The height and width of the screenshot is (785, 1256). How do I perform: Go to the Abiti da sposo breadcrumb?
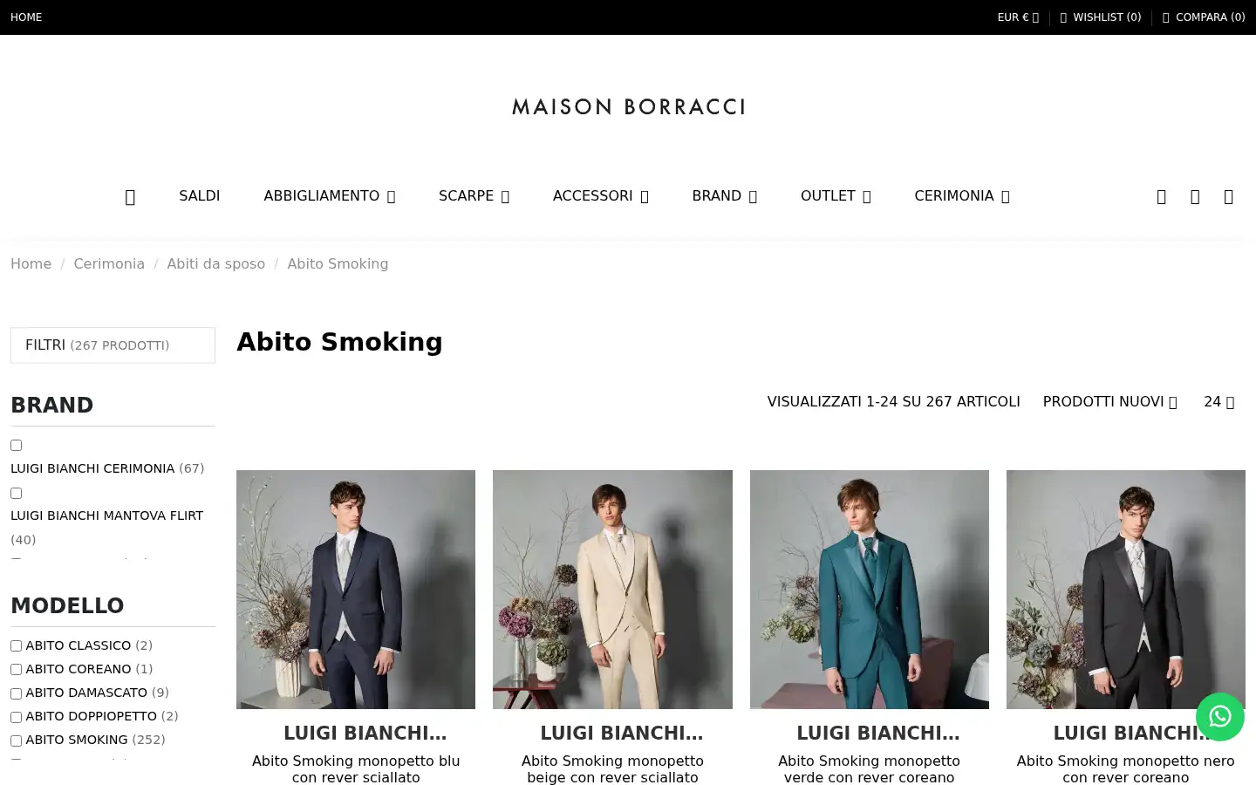pos(216,264)
